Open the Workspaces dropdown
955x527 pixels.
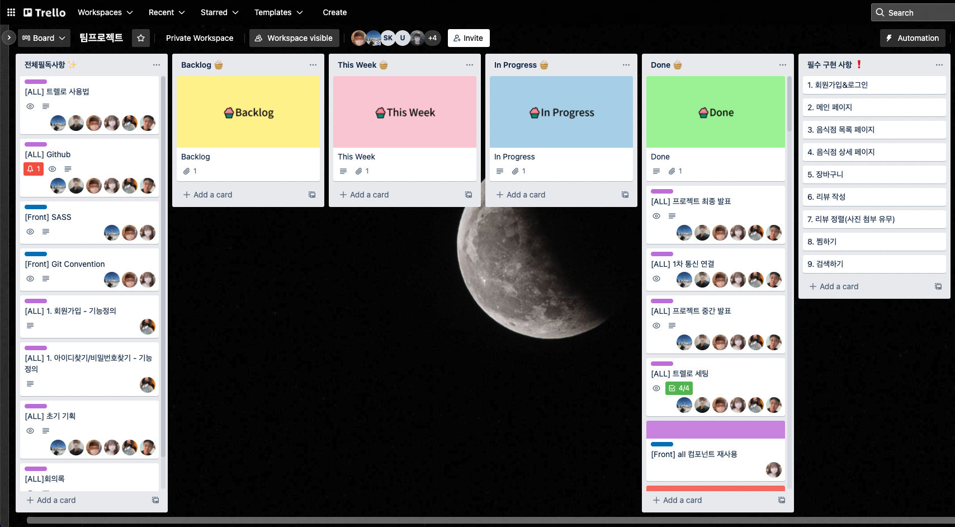click(105, 12)
